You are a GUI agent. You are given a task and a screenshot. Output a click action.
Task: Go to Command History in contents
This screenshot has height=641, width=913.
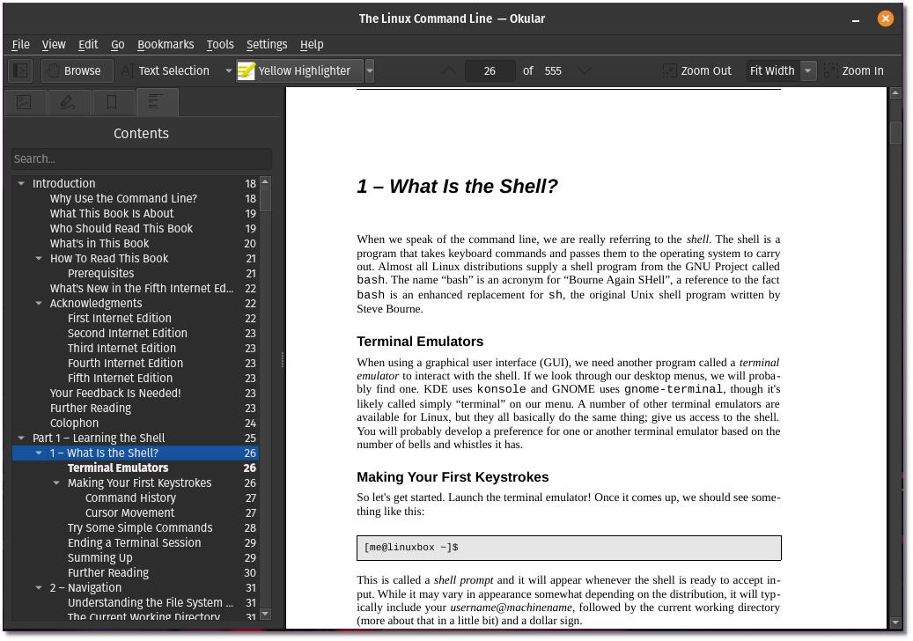130,498
